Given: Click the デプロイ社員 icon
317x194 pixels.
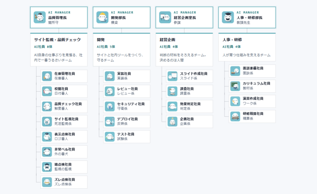Looking at the screenshot, I should [x=110, y=122].
